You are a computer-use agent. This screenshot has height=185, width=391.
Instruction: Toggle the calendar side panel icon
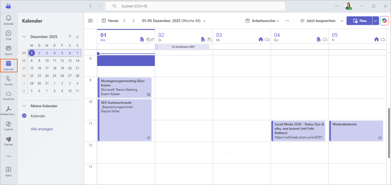click(90, 21)
